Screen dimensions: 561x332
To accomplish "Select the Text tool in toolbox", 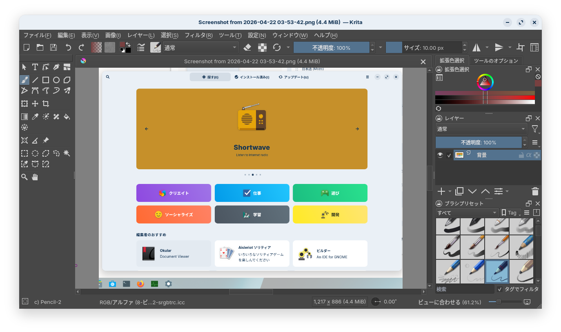I will point(35,67).
